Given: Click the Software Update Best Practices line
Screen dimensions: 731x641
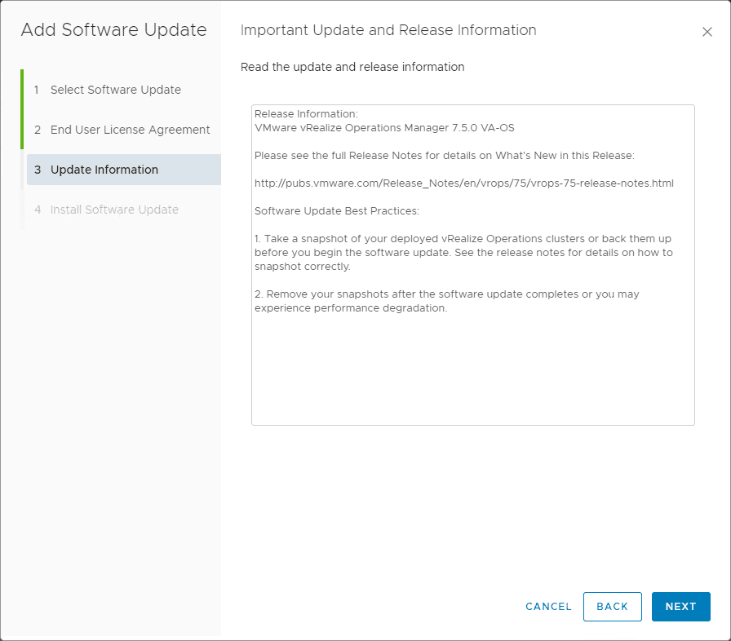Looking at the screenshot, I should (336, 211).
